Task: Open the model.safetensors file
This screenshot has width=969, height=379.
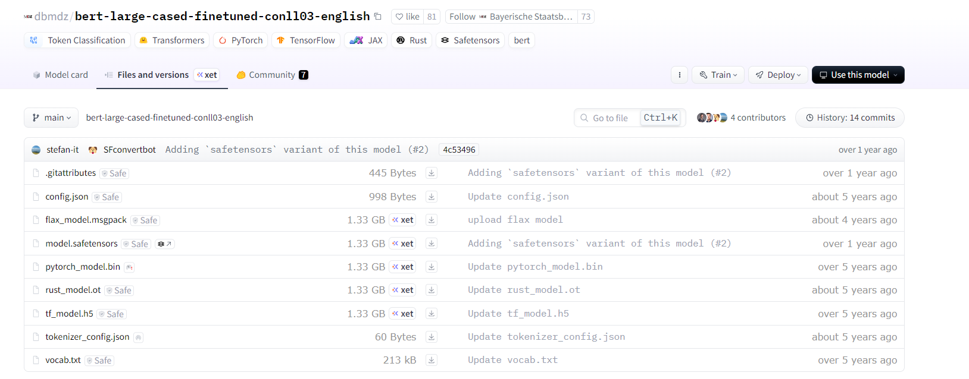Action: [x=82, y=244]
